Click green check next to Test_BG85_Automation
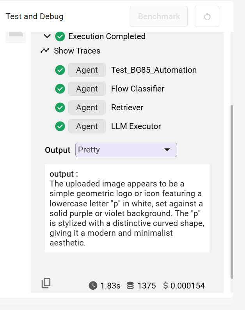The height and width of the screenshot is (310, 245). coord(60,70)
